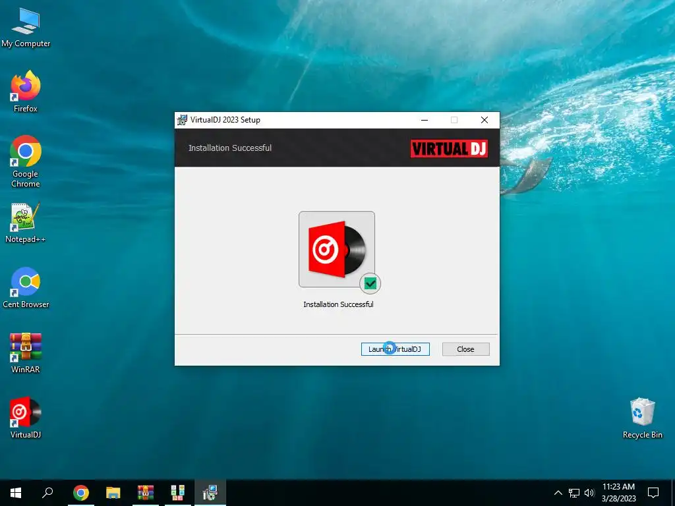
Task: Select the VirtualDJ installer taskbar button
Action: 210,493
